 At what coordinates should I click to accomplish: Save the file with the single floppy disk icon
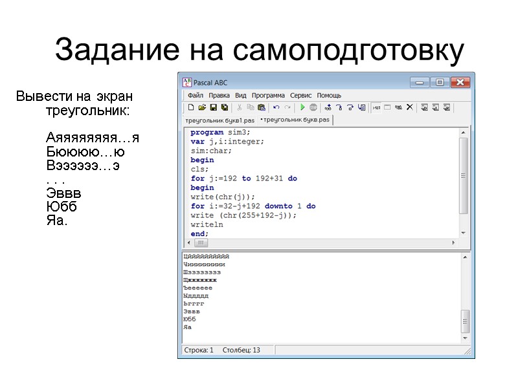[x=214, y=107]
